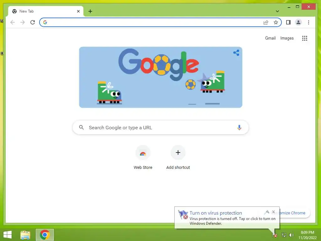Click the forward navigation arrow
This screenshot has width=321, height=241.
[x=23, y=22]
